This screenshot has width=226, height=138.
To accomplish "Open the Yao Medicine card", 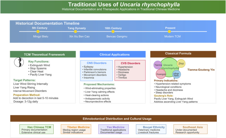I will (x=113, y=129).
